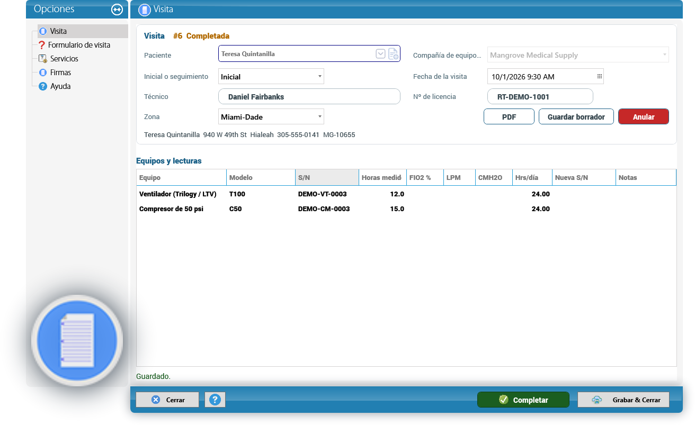Close the form with the Cerrar button
This screenshot has height=425, width=695.
(x=167, y=400)
